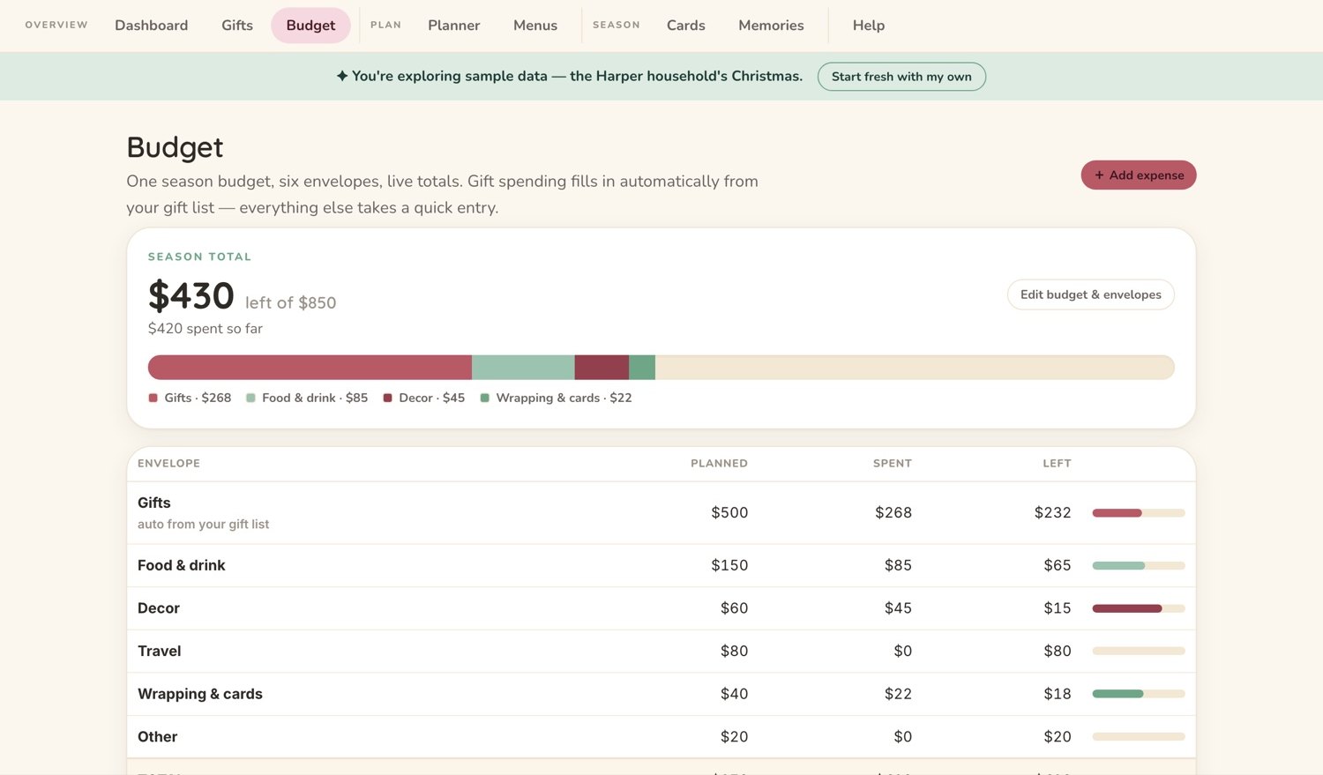This screenshot has width=1323, height=775.
Task: Click the $60 planned Decor amount
Action: pyautogui.click(x=734, y=608)
